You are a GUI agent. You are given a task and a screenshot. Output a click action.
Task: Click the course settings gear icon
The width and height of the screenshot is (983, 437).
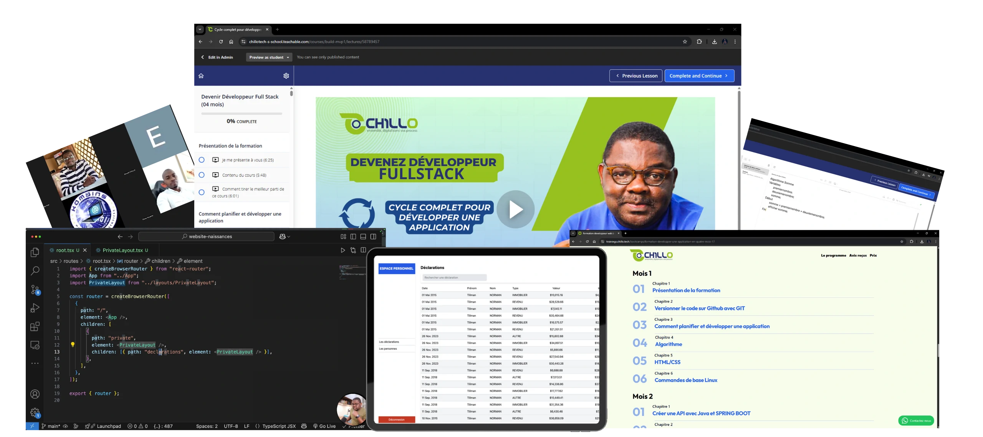[286, 76]
